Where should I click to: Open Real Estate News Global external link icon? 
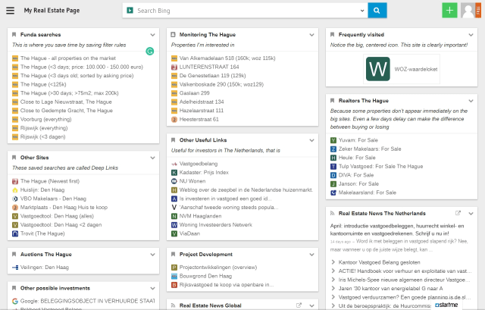[x=299, y=305]
